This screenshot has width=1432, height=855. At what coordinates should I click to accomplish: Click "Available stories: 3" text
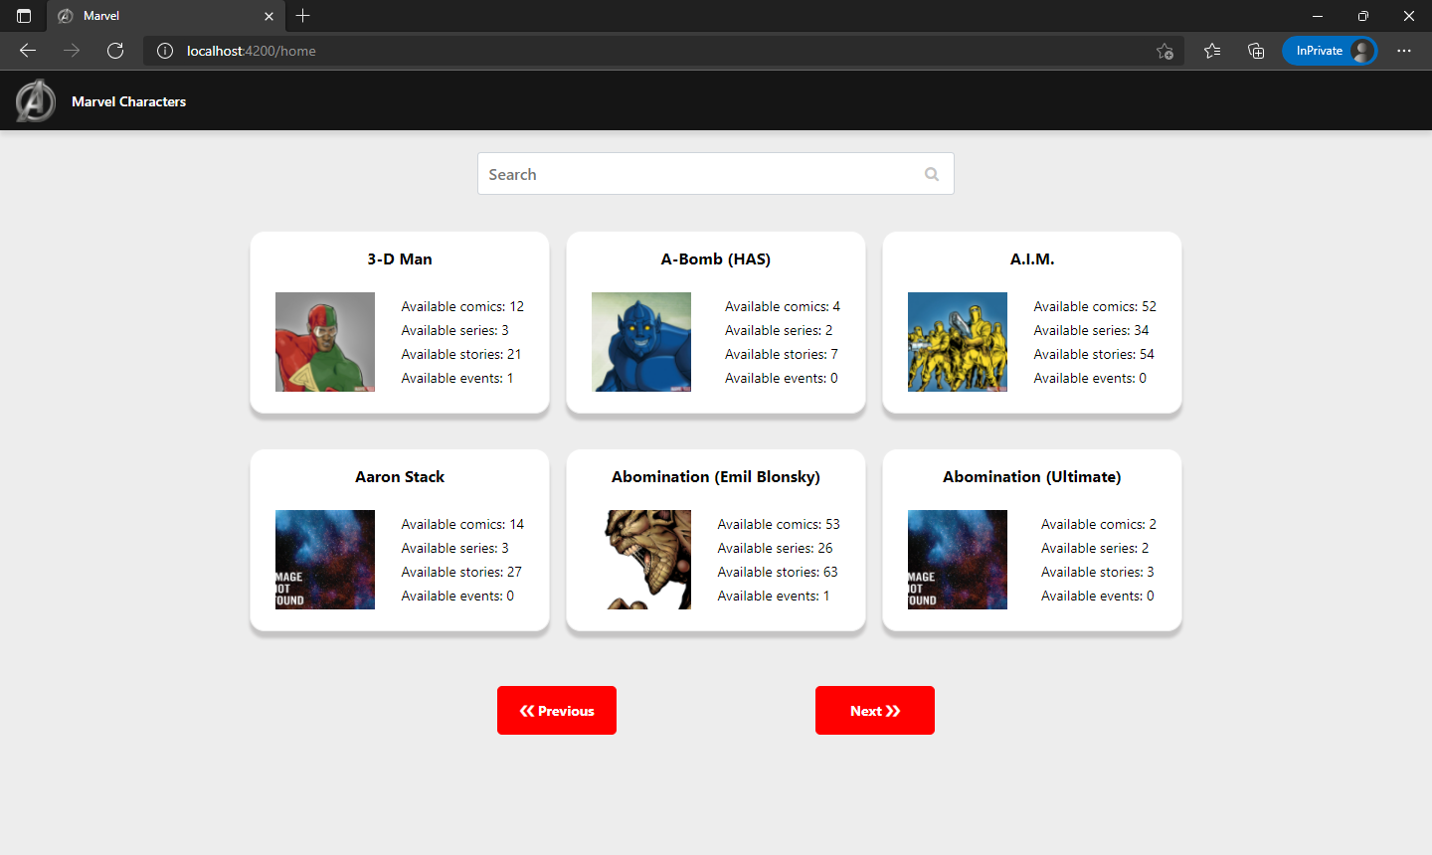click(x=1098, y=572)
